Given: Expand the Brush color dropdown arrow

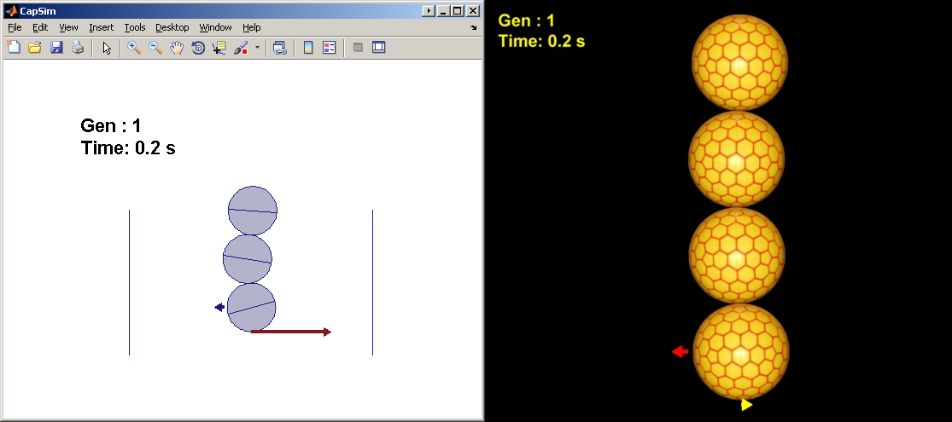Looking at the screenshot, I should [x=257, y=47].
